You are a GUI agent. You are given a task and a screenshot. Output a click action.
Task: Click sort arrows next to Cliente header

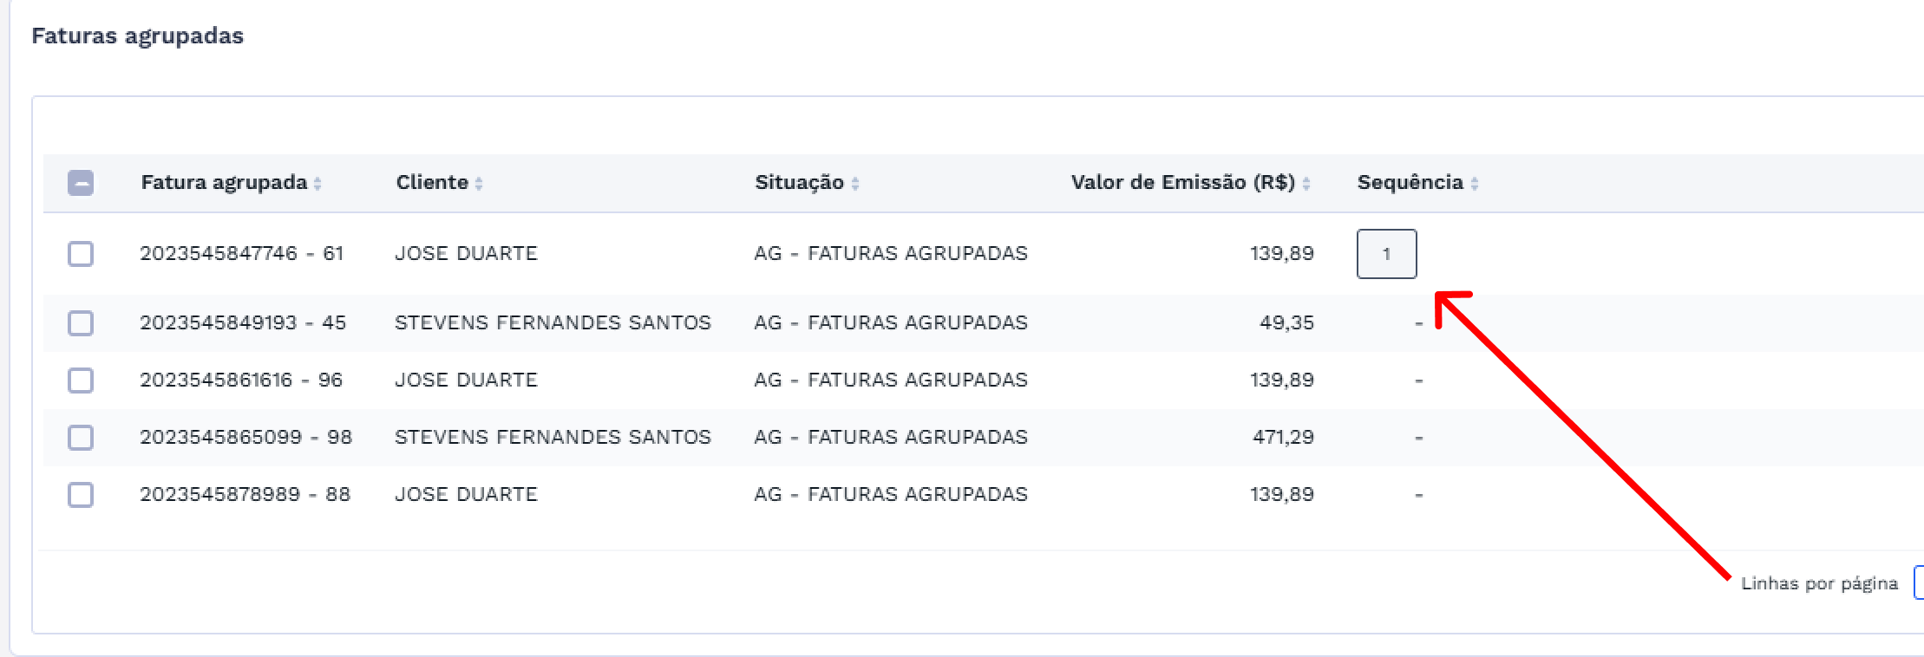pos(479,184)
